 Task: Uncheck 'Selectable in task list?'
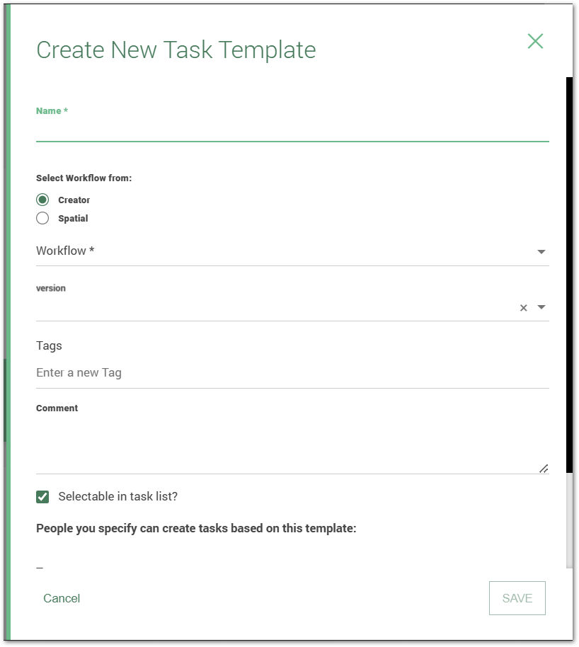click(x=42, y=496)
